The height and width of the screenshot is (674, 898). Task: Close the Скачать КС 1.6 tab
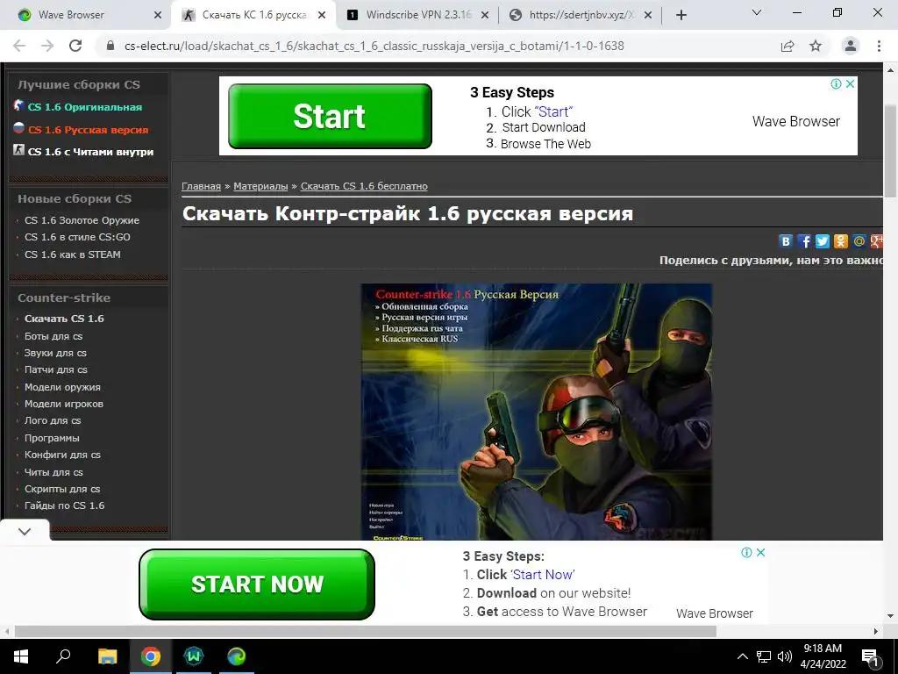tap(322, 16)
